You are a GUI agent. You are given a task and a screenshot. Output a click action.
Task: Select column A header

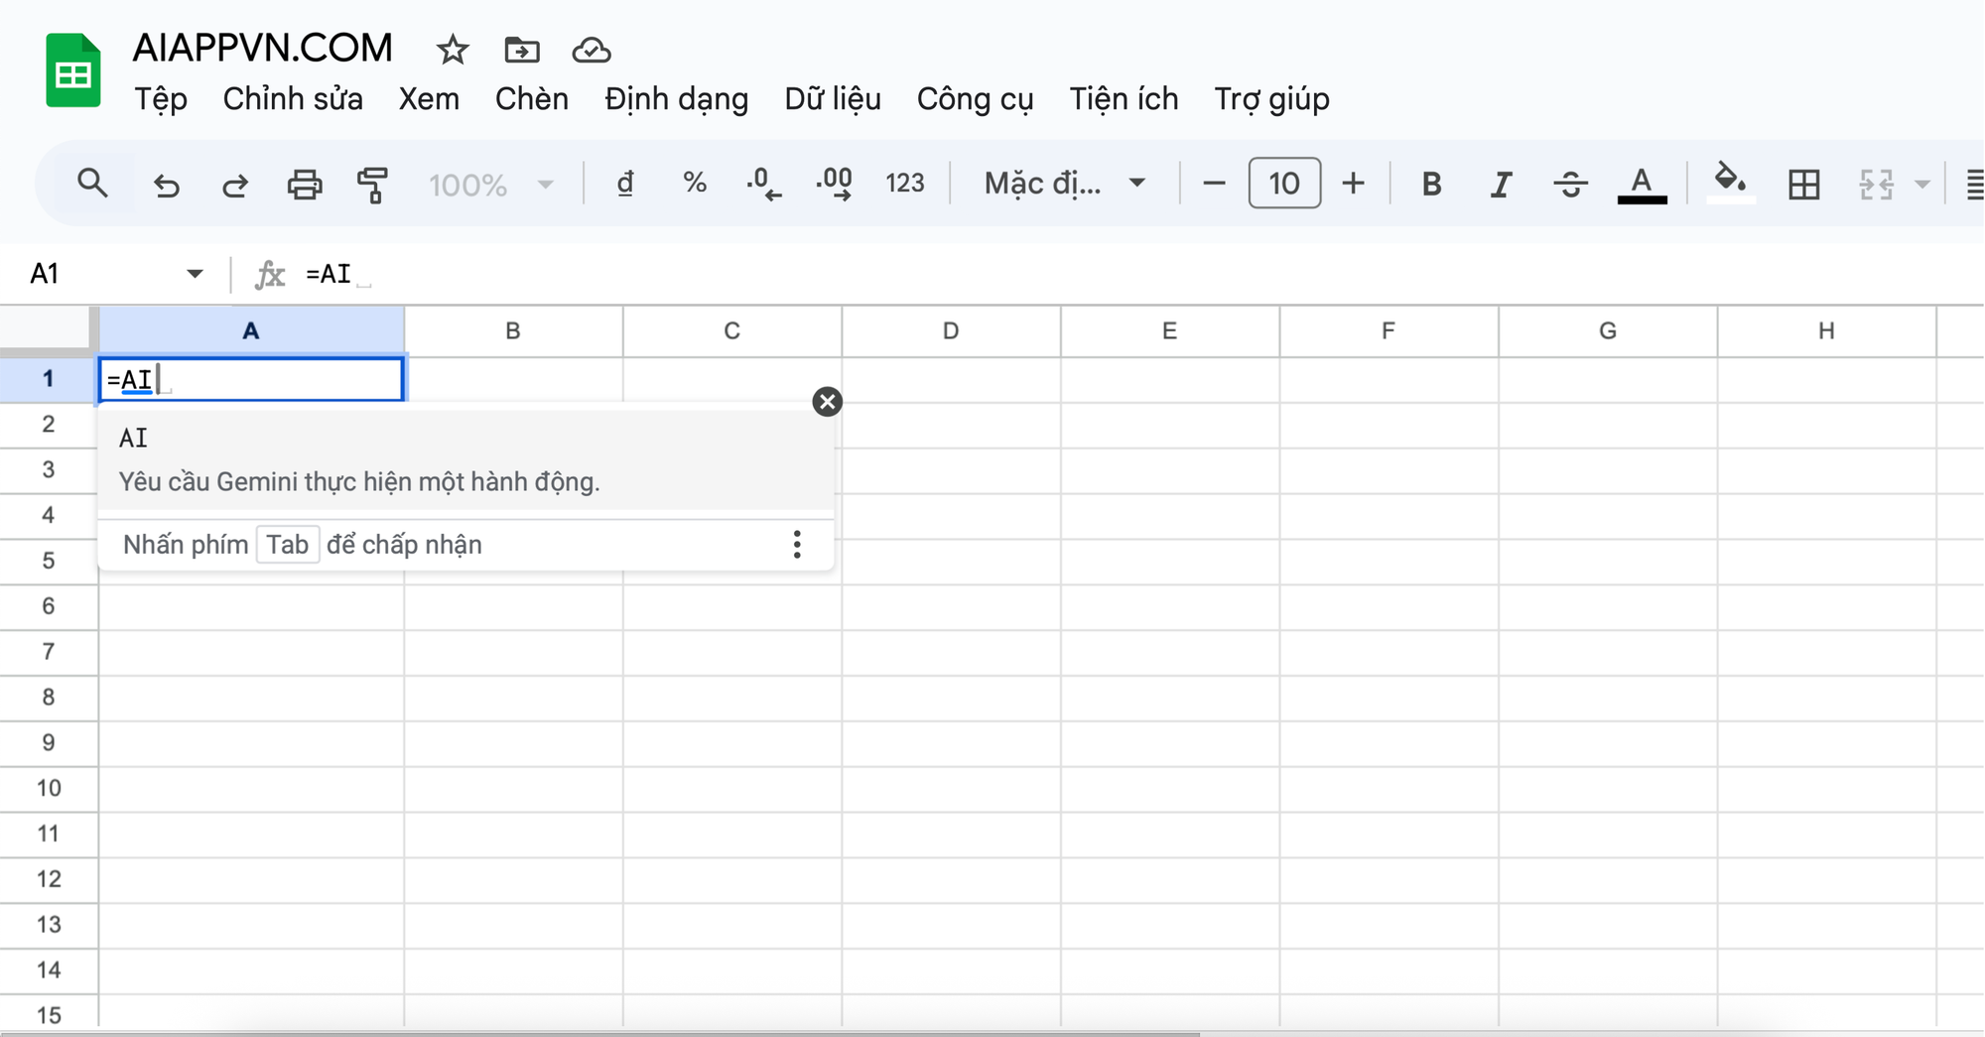click(251, 331)
